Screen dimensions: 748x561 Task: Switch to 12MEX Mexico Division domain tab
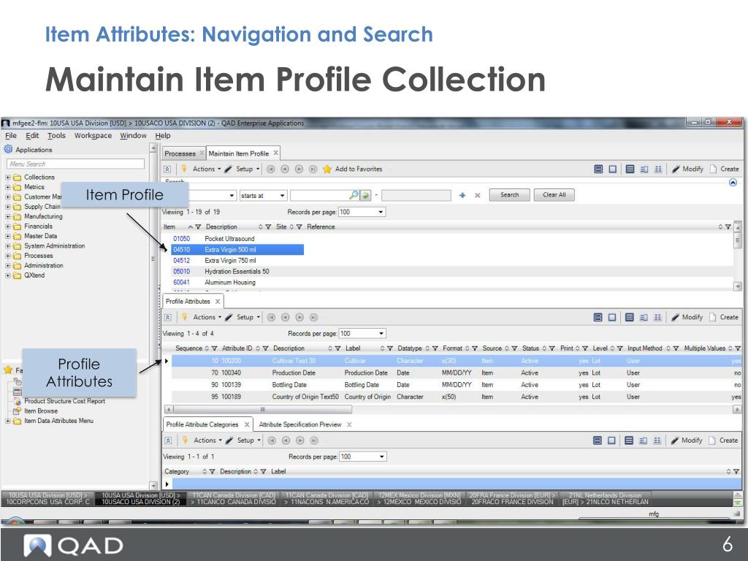419,498
